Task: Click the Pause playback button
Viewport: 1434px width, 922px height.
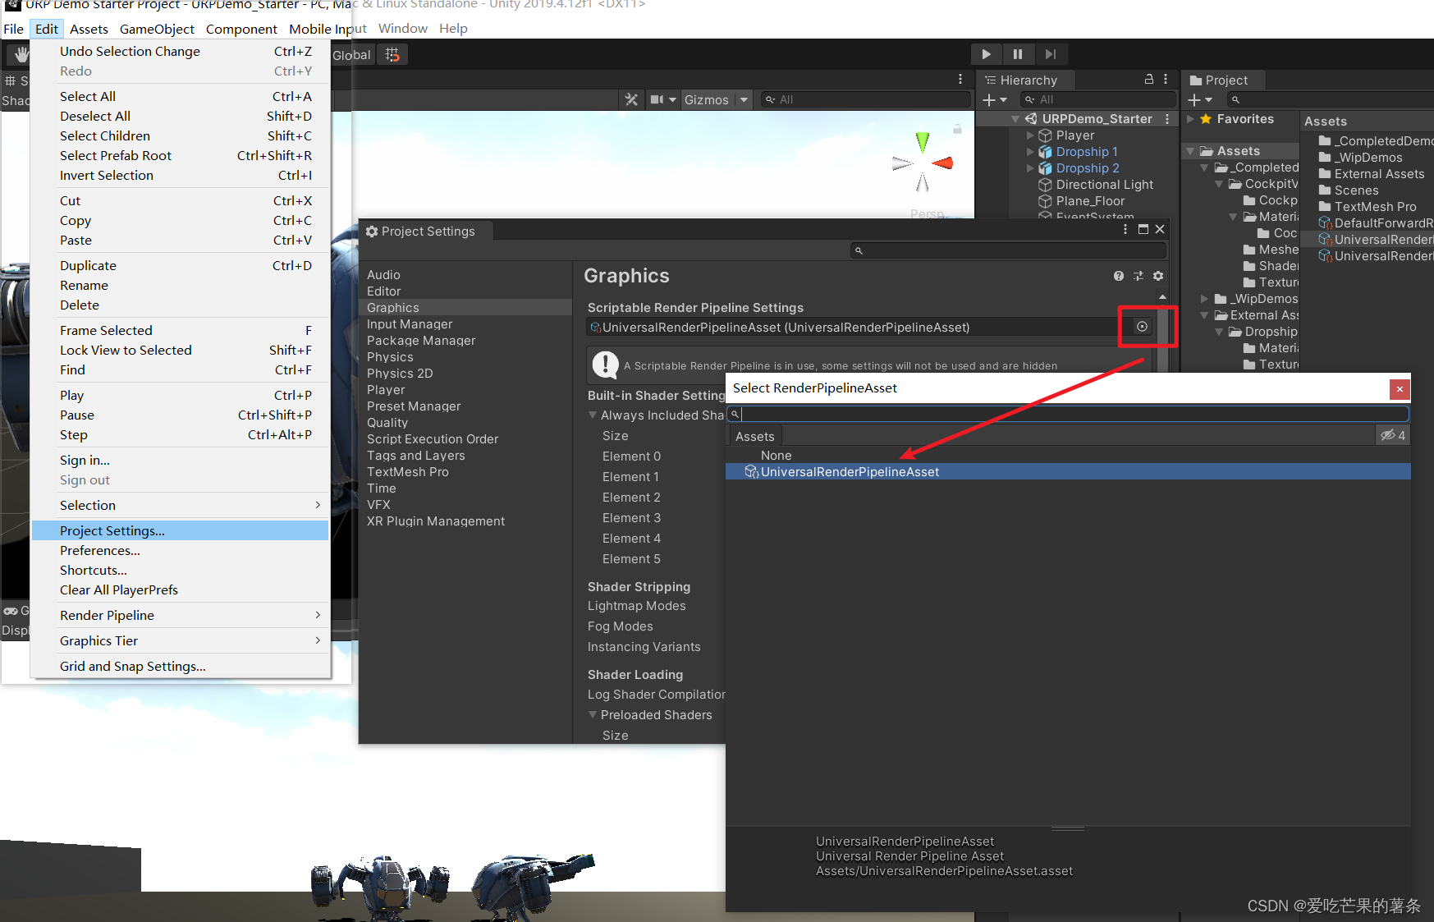Action: coord(1018,54)
